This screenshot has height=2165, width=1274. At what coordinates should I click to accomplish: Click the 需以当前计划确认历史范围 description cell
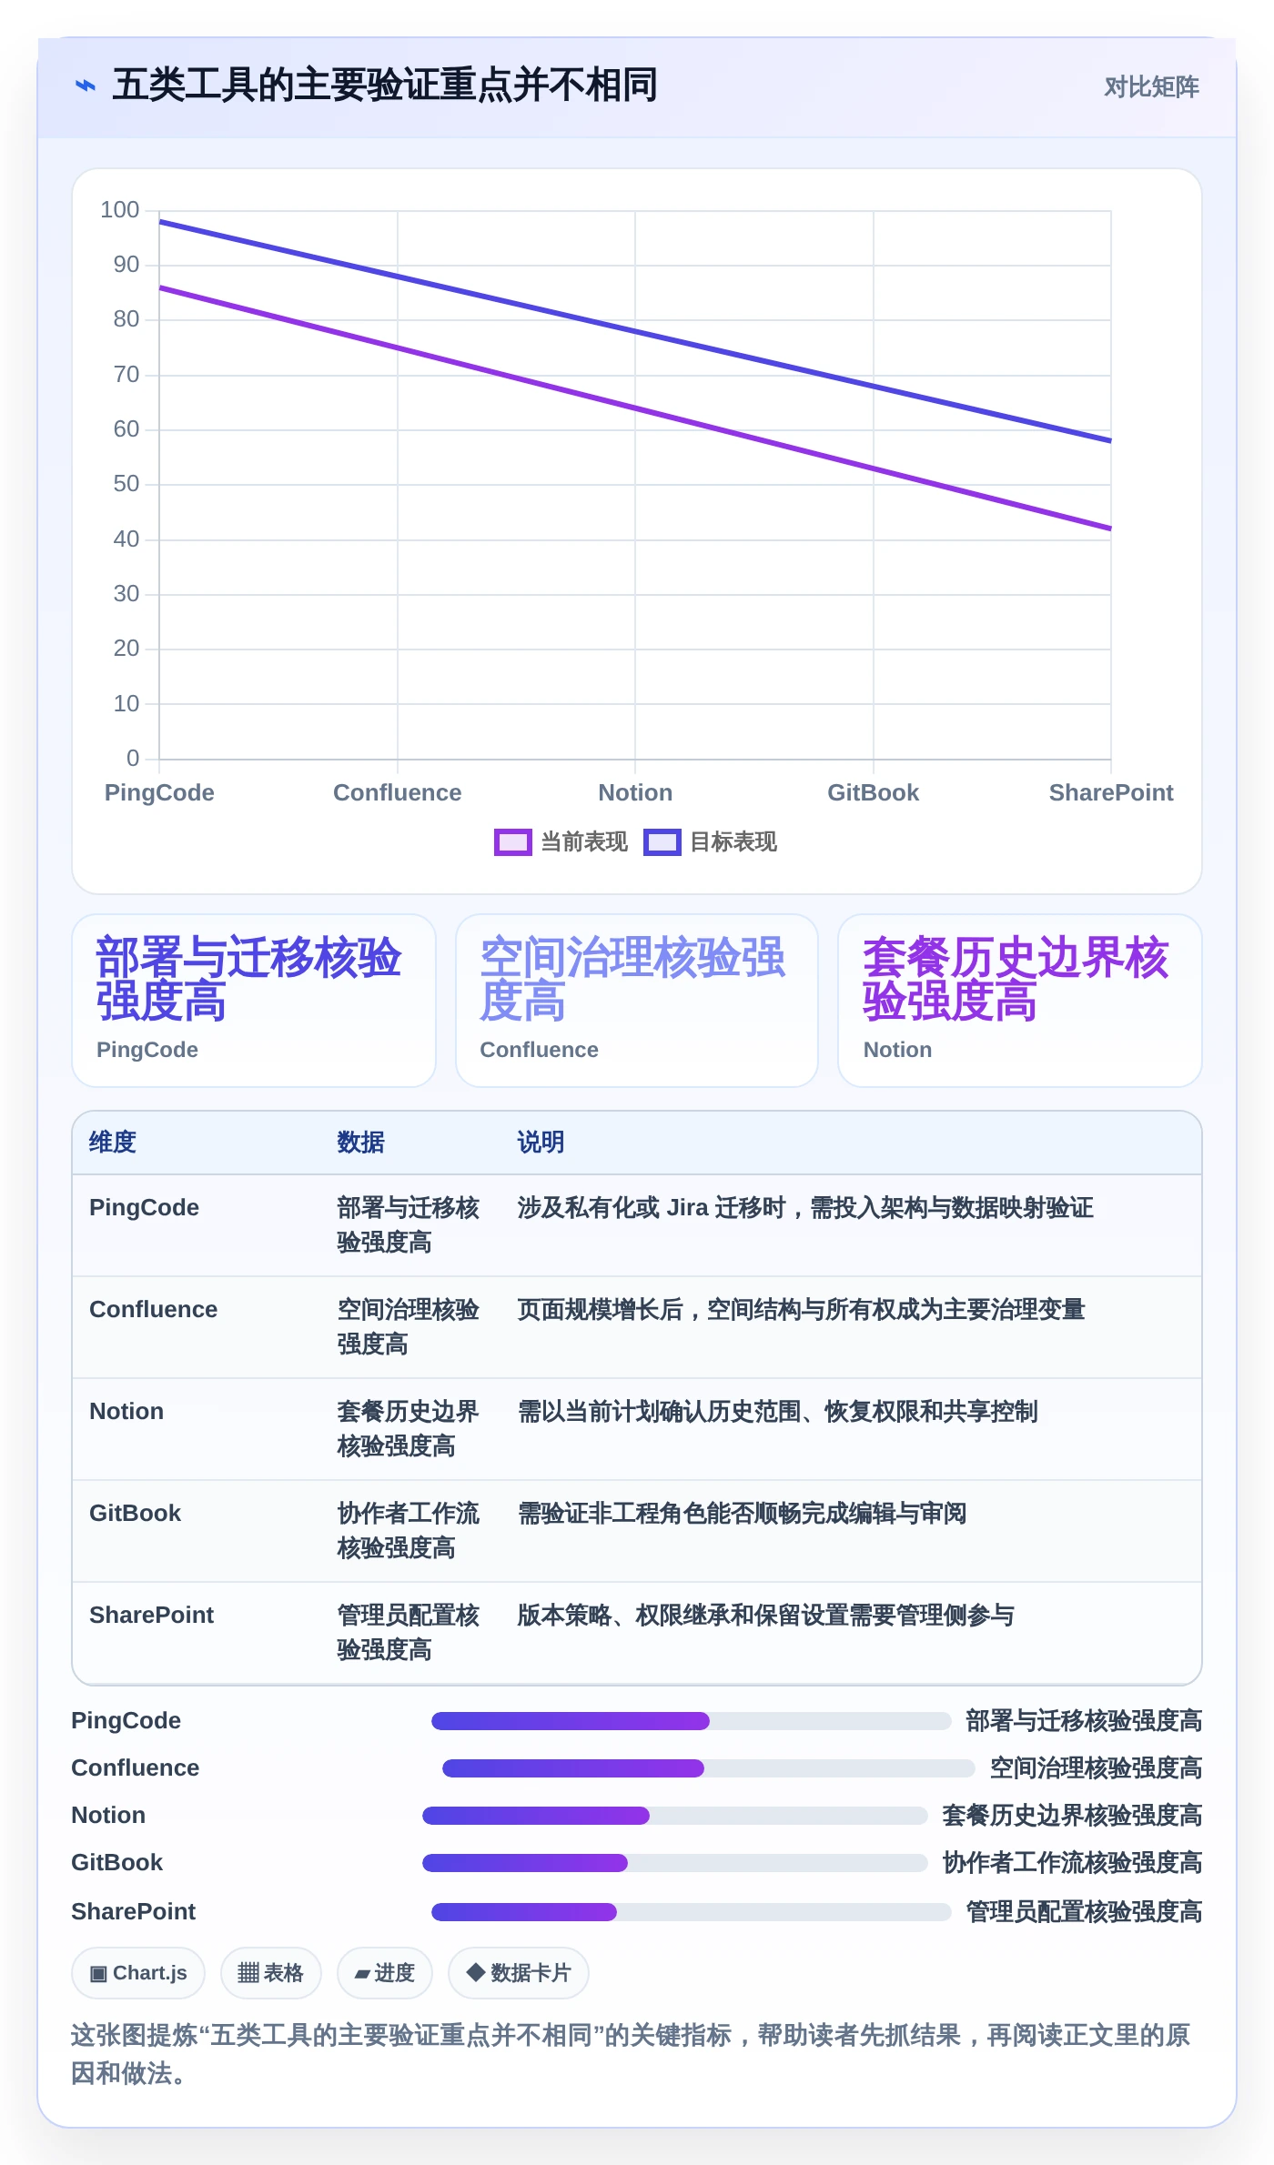coord(777,1412)
